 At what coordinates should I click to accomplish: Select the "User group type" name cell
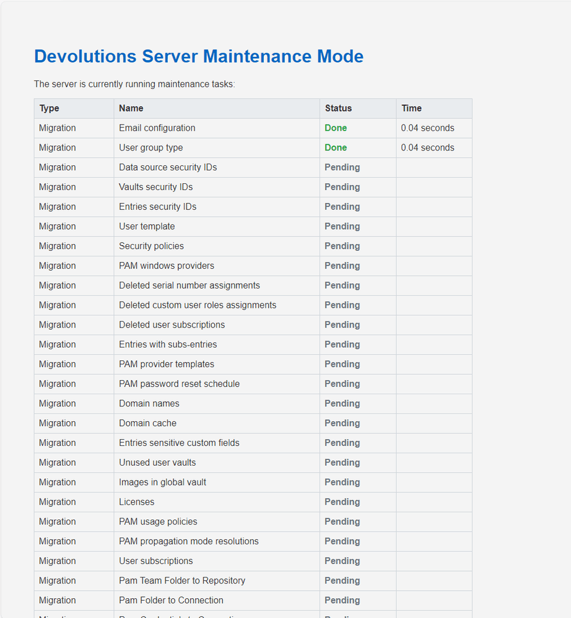click(217, 148)
